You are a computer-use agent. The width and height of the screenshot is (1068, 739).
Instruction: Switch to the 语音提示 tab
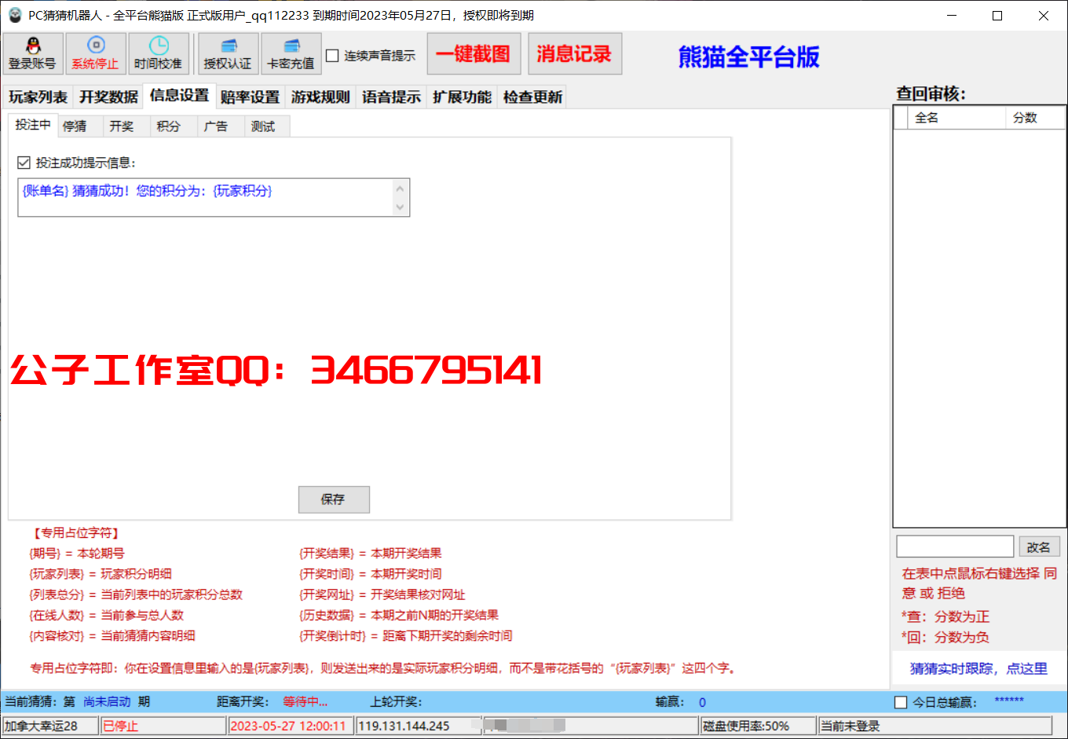click(391, 97)
